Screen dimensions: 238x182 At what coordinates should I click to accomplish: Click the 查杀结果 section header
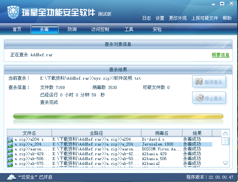[x=118, y=70]
